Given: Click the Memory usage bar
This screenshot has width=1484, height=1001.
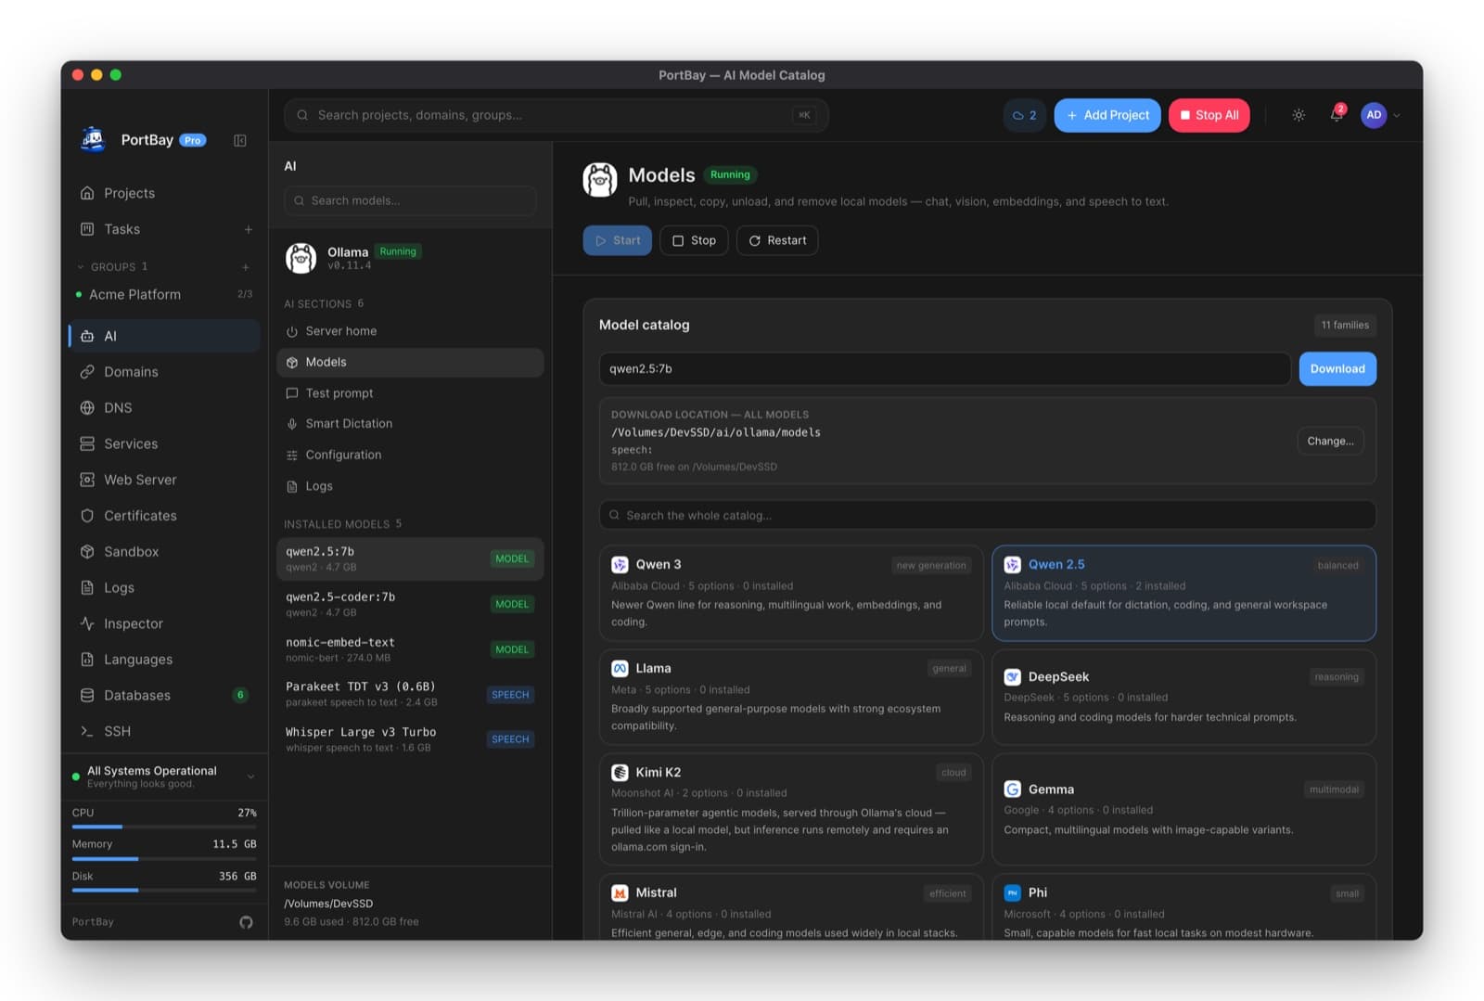Looking at the screenshot, I should click(164, 859).
